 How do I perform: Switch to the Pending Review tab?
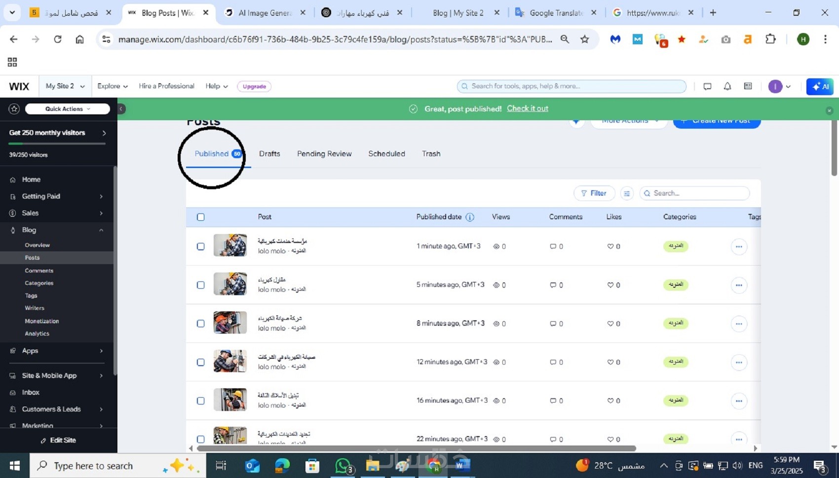click(x=324, y=154)
